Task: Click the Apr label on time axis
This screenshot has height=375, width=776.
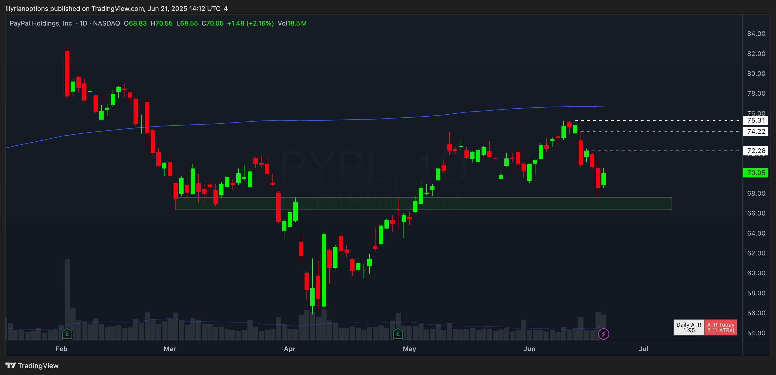Action: tap(290, 349)
